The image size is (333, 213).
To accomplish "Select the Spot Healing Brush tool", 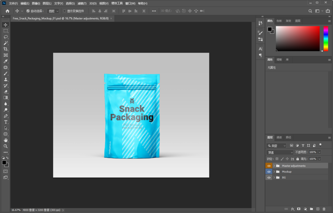I will coord(6,68).
